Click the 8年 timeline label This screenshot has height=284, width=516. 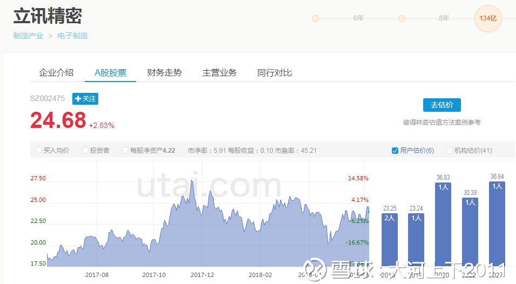(444, 18)
